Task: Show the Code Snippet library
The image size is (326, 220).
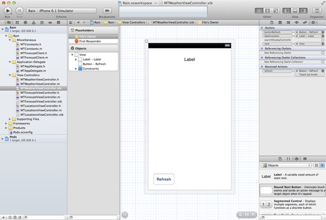Action: [x=289, y=159]
